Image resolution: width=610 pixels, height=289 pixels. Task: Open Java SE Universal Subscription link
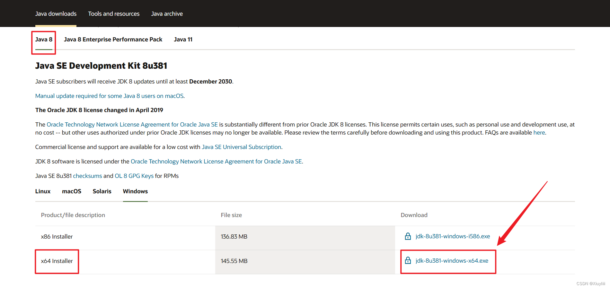(241, 147)
